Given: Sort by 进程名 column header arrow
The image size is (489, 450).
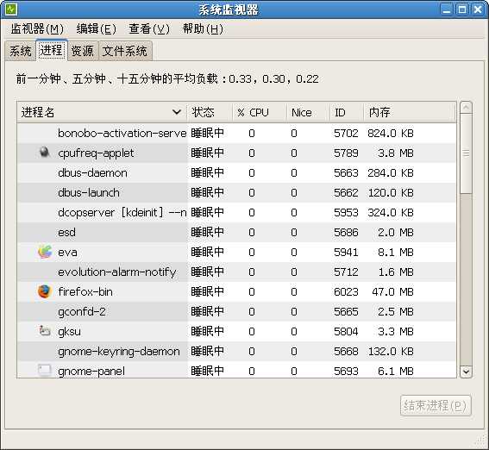Looking at the screenshot, I should pyautogui.click(x=177, y=112).
